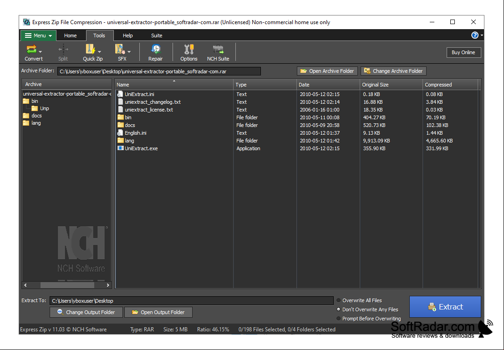Select the UniExtract.exe file name

(141, 148)
